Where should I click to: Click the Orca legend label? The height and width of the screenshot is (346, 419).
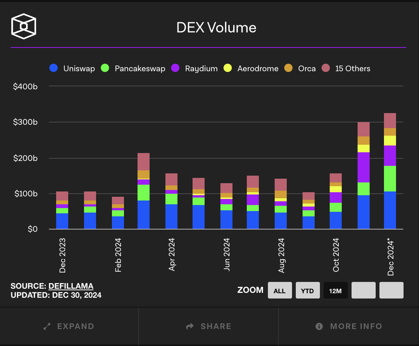tap(307, 69)
